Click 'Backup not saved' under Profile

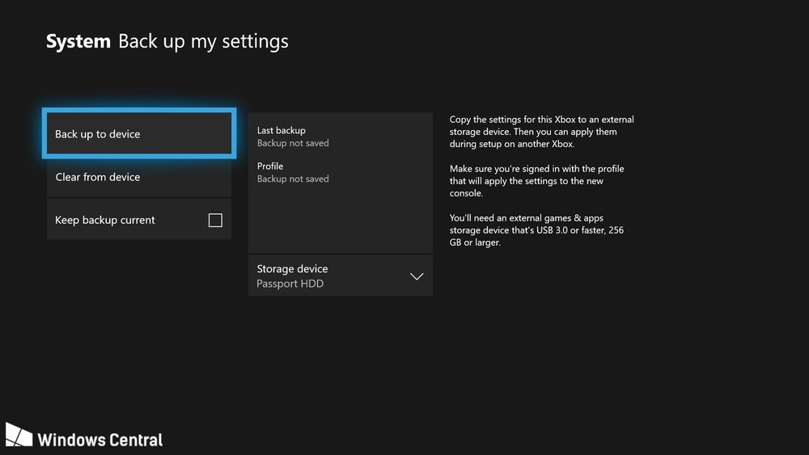tap(293, 179)
